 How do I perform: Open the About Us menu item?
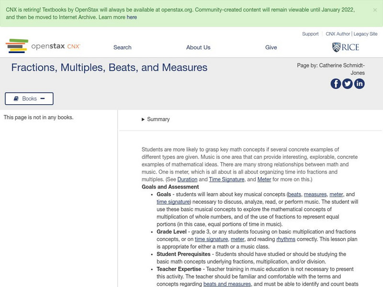click(198, 47)
